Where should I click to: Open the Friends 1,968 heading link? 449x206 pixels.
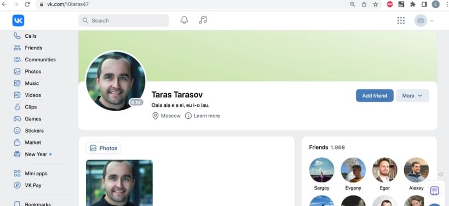[x=327, y=147]
